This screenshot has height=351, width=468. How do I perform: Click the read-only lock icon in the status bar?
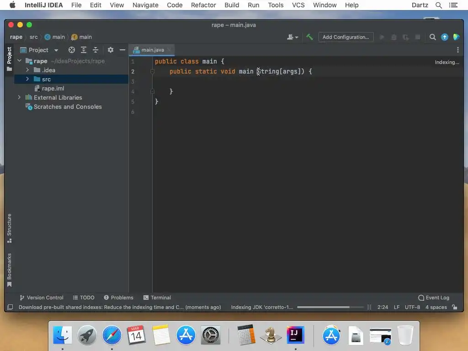click(x=455, y=307)
